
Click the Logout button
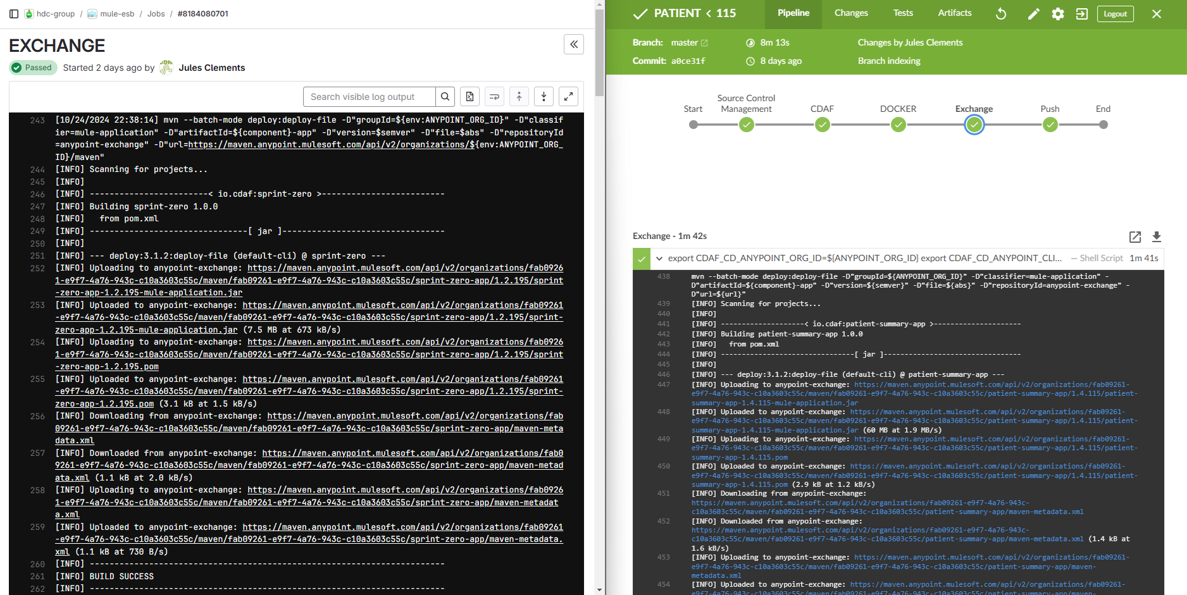click(1116, 14)
